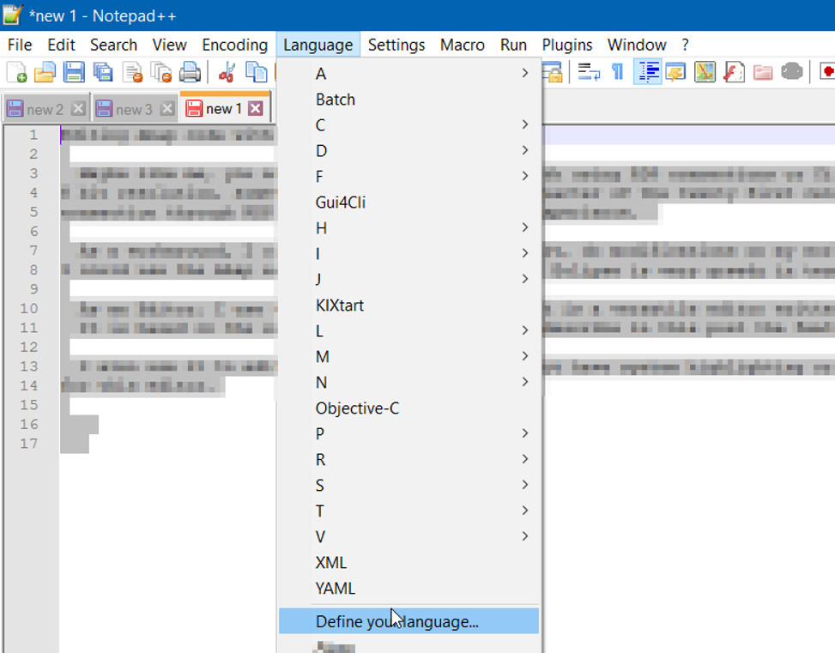
Task: Expand the H languages submenu
Action: (408, 228)
